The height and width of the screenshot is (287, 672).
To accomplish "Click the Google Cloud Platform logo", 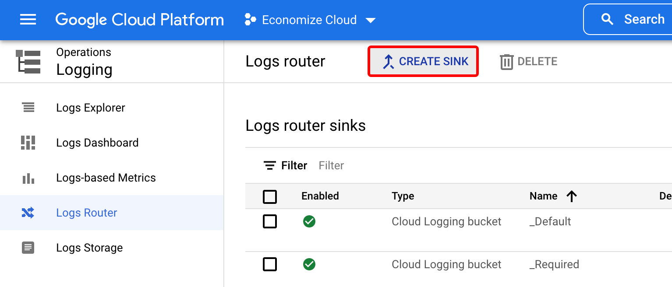I will tap(139, 20).
